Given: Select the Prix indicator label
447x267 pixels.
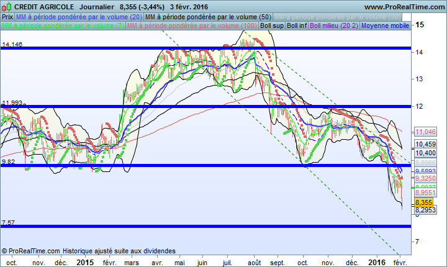Looking at the screenshot, I should click(x=7, y=17).
